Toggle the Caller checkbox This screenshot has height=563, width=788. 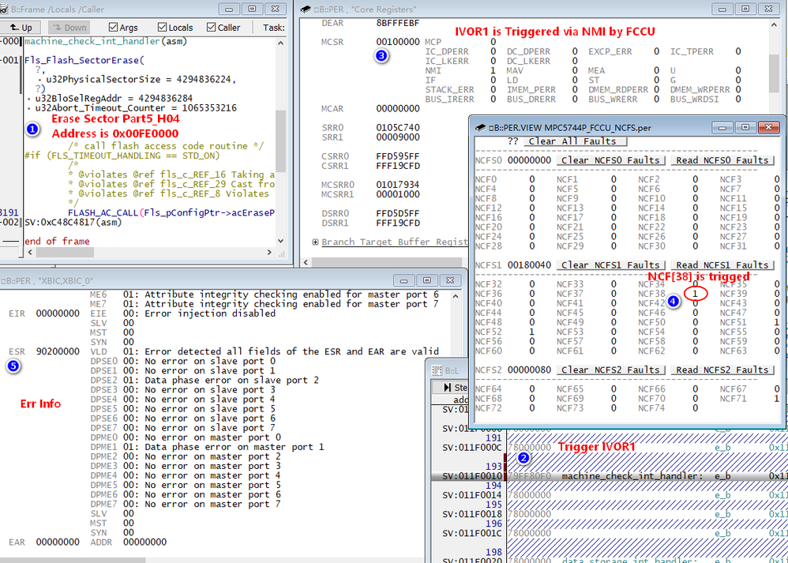(223, 28)
